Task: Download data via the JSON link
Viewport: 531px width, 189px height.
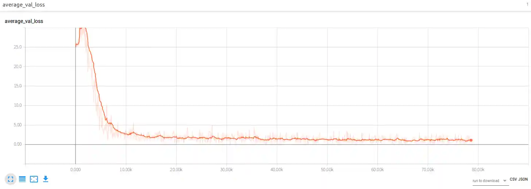Action: pos(523,180)
